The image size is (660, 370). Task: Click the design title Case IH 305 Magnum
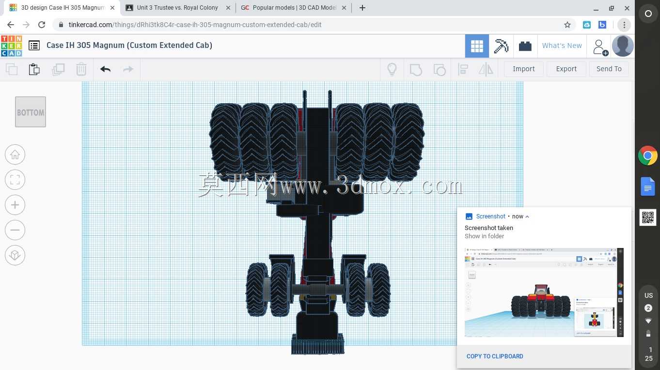129,45
